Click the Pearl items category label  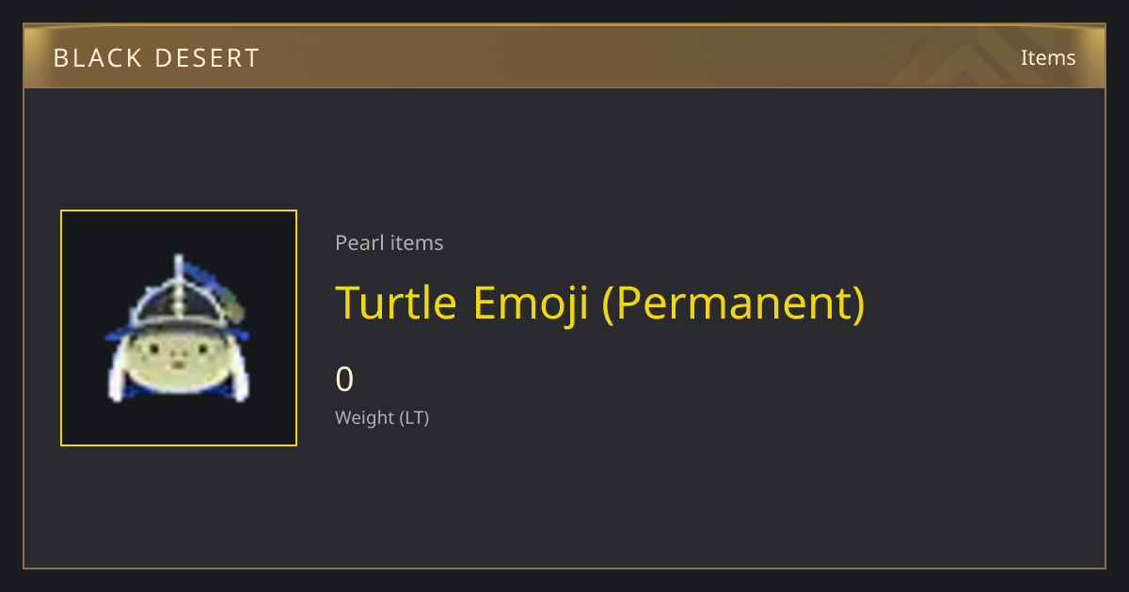click(x=390, y=242)
